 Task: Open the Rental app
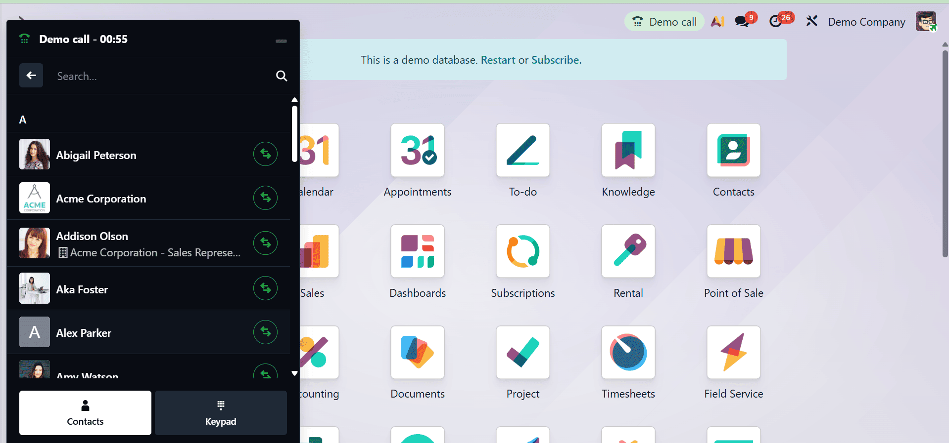coord(628,251)
